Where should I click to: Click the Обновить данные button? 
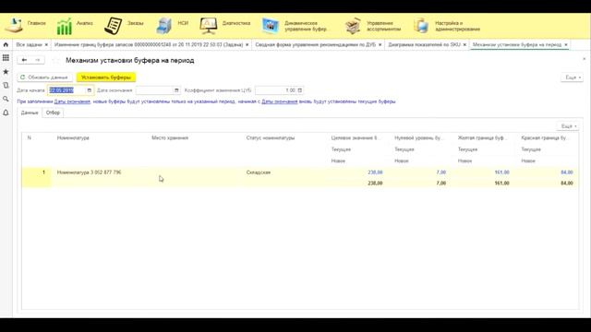tap(44, 77)
